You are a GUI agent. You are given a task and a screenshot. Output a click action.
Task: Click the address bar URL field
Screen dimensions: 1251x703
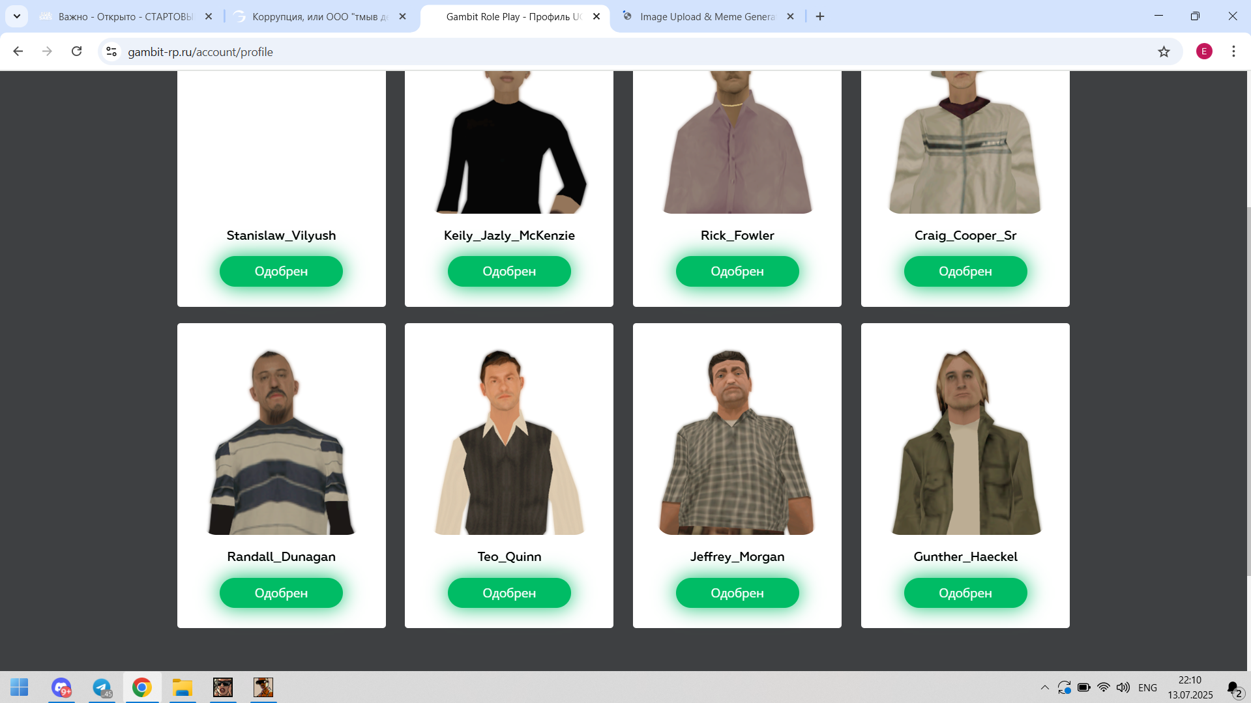pyautogui.click(x=639, y=51)
